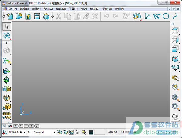The width and height of the screenshot is (182, 138).
Task: Select the Line drawing tool icon
Action: coord(157,16)
